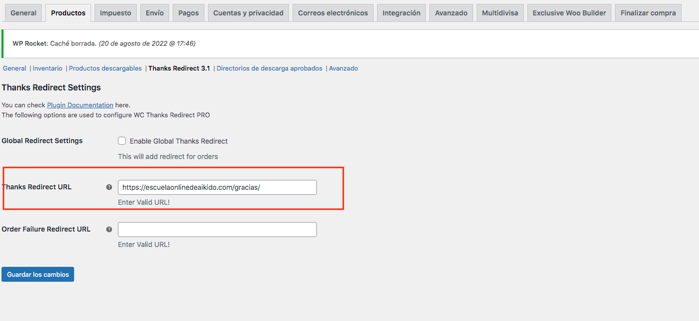Click 'This will add redirect for orders' text
This screenshot has width=699, height=321.
pos(168,157)
